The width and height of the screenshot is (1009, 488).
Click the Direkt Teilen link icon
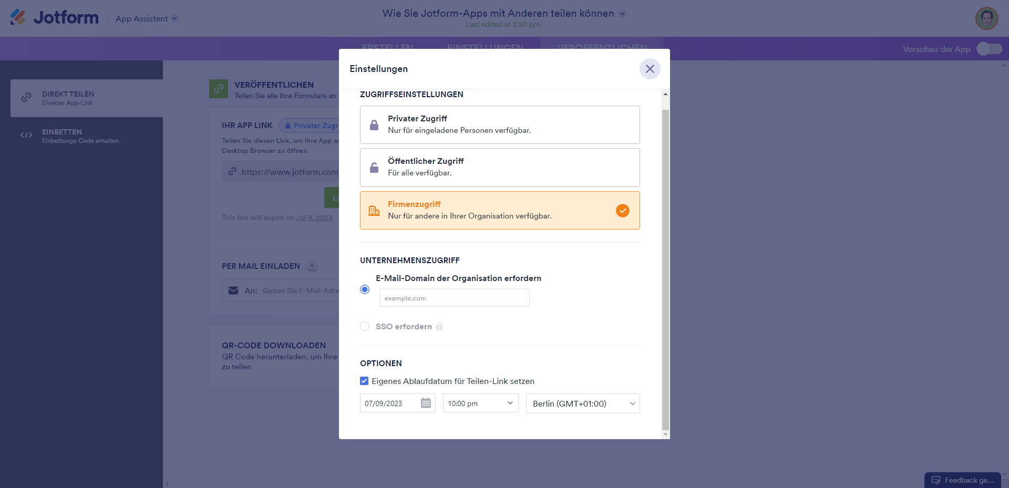[26, 98]
